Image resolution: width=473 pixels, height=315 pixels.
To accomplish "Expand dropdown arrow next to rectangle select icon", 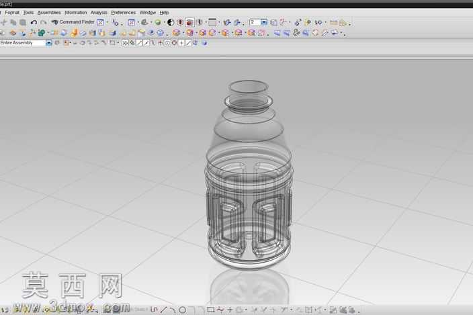I will pos(118,43).
